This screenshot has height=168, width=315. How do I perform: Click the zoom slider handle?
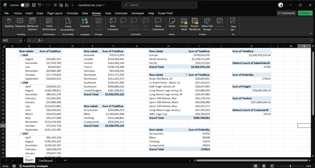point(290,166)
